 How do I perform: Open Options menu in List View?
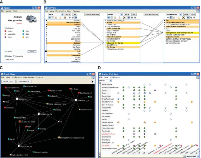point(76,11)
